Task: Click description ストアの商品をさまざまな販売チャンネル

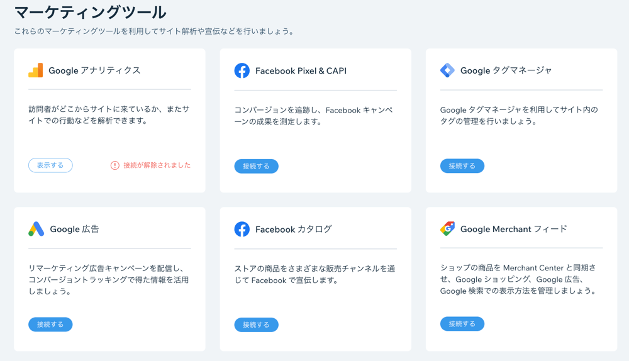Action: pyautogui.click(x=315, y=274)
